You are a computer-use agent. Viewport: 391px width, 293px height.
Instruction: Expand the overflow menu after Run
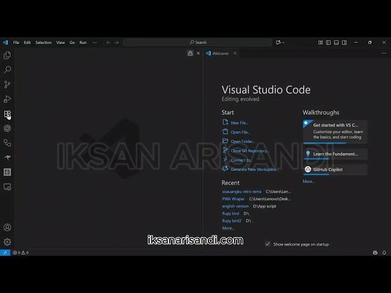pyautogui.click(x=94, y=43)
